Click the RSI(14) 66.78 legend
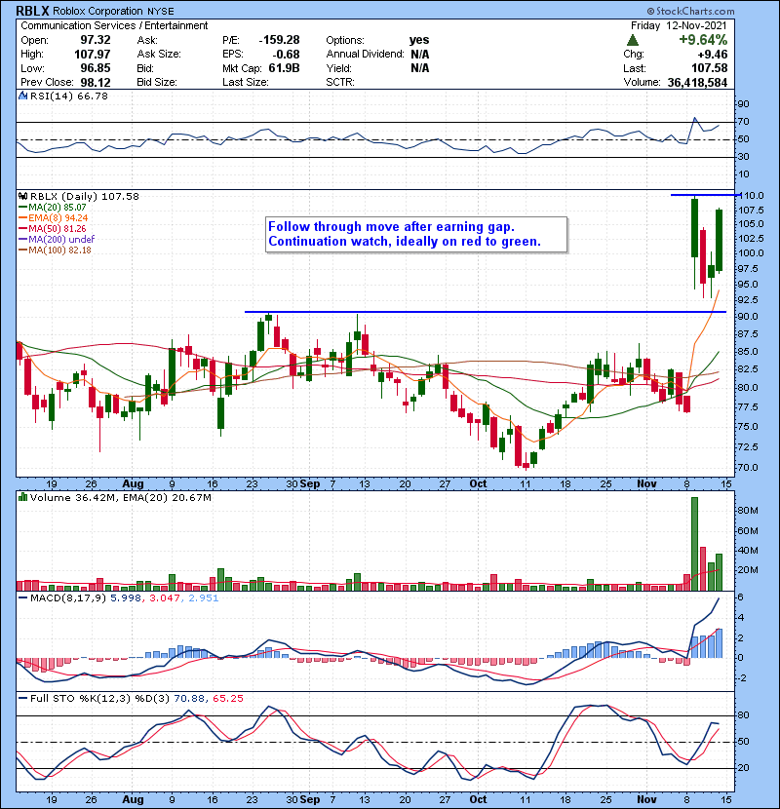Screen dimensions: 780x809 [x=68, y=96]
